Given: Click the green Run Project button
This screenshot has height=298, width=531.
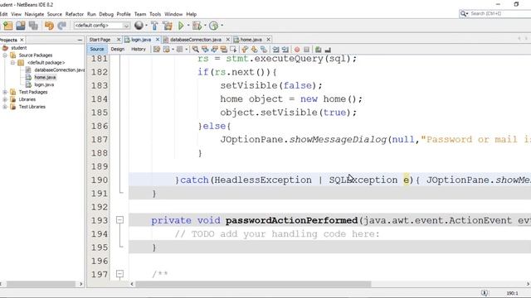Looking at the screenshot, I should 181,26.
